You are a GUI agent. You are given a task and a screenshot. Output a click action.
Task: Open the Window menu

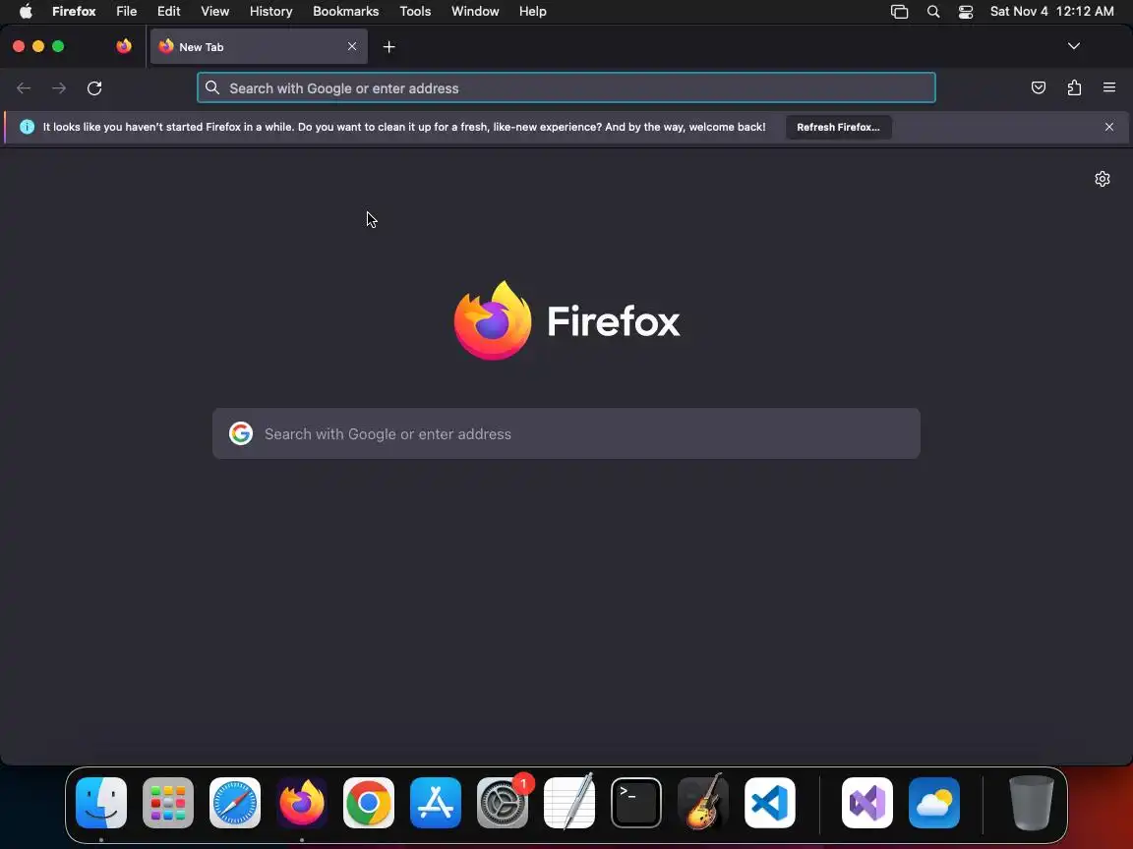pyautogui.click(x=475, y=12)
